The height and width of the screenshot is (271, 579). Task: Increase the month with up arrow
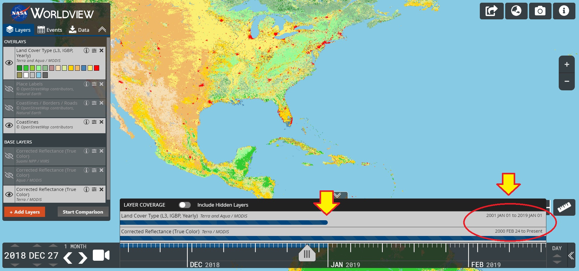coord(37,246)
